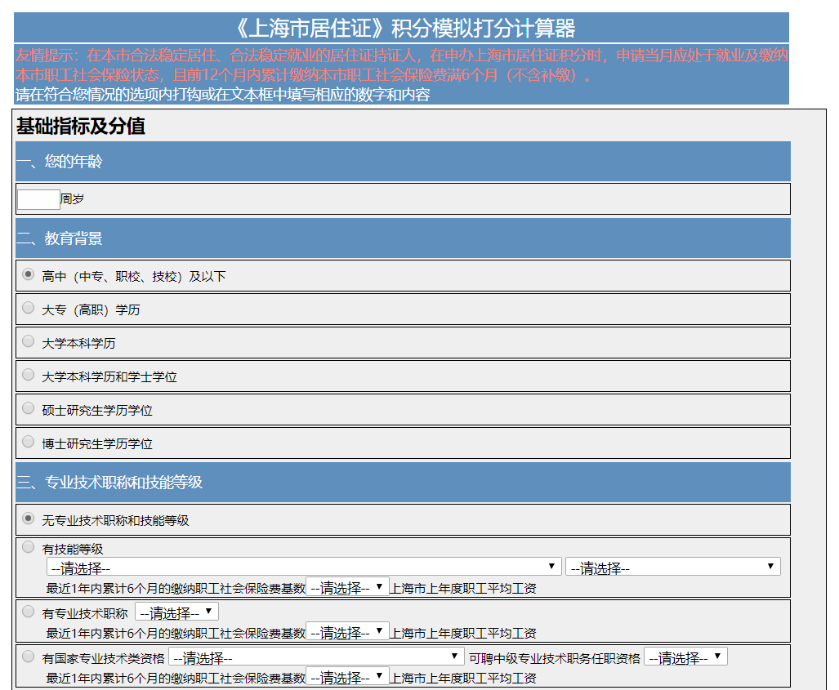Screen dimensions: 839x690
Task: Select 无专业技术职称和技能等级 radio option
Action: [29, 519]
